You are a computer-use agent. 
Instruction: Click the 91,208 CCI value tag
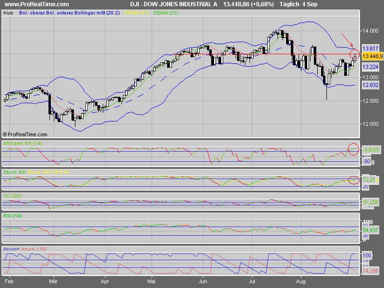[x=370, y=202]
